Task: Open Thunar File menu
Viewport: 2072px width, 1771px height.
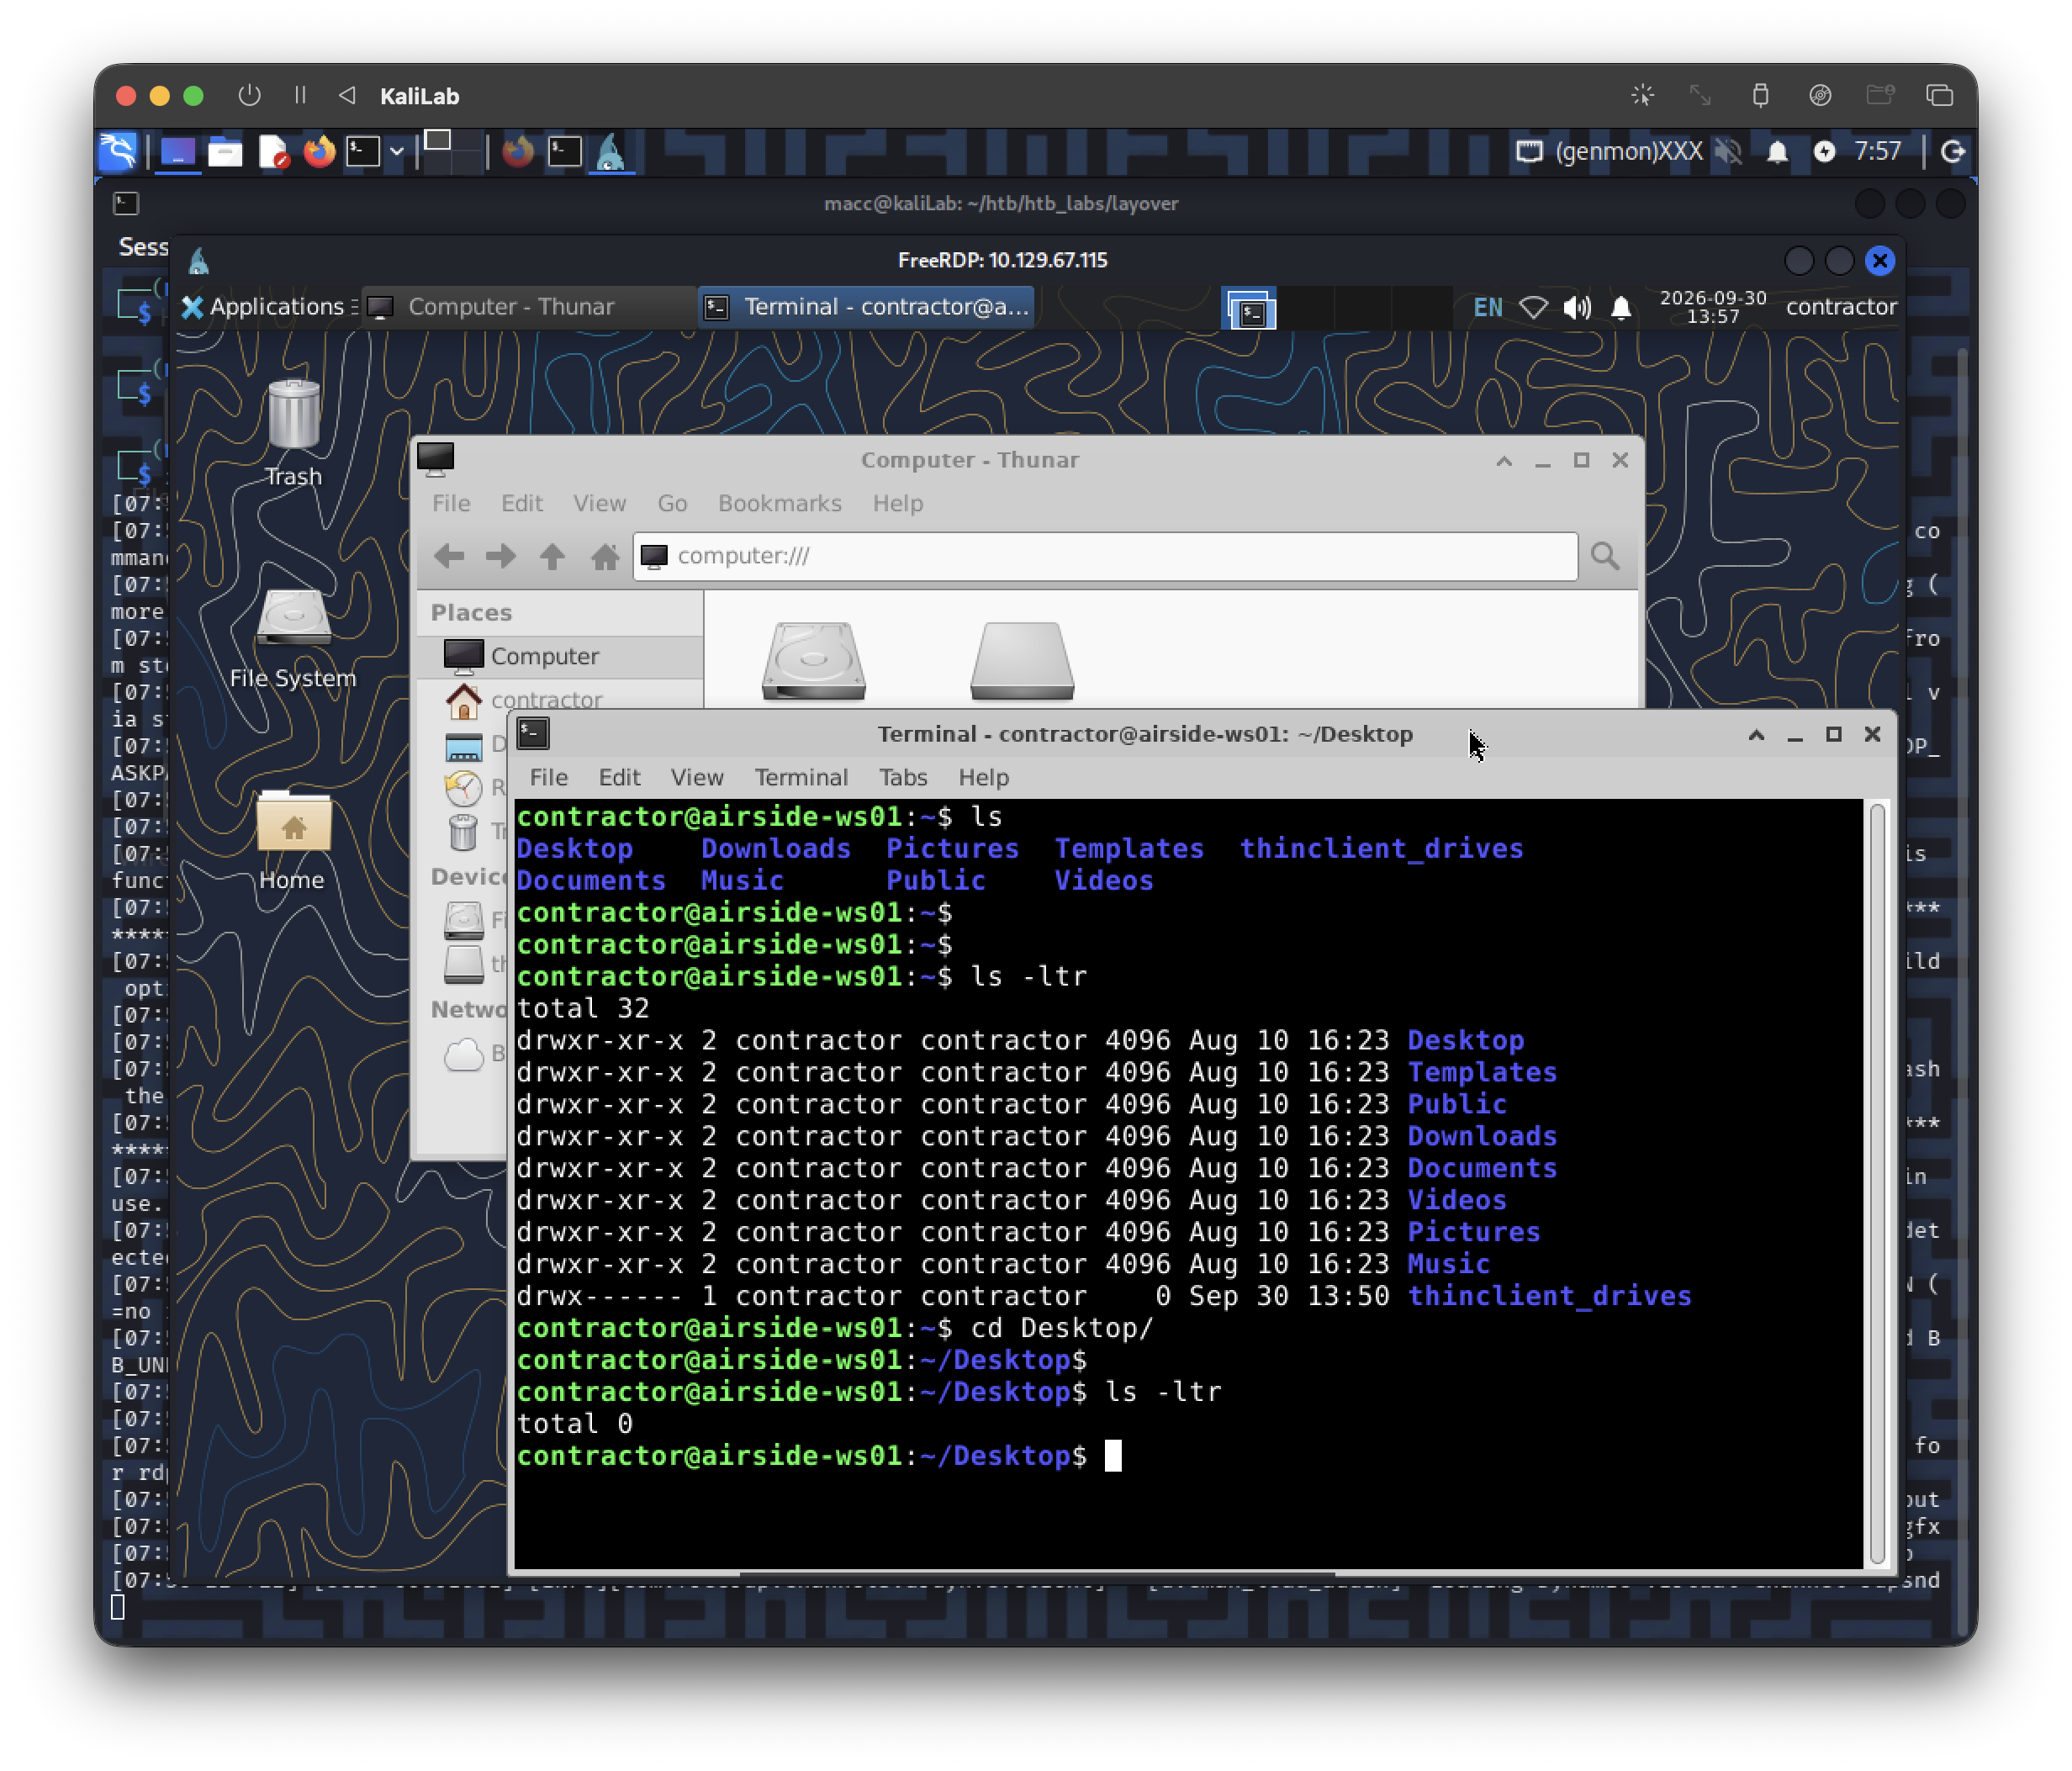Action: point(451,503)
